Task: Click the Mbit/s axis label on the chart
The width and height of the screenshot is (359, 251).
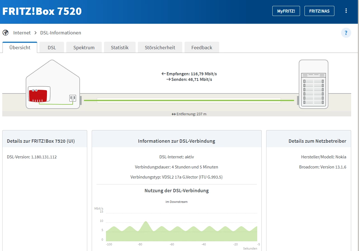Action: [x=99, y=208]
